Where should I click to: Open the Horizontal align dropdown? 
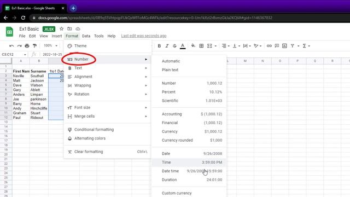[x=226, y=46]
